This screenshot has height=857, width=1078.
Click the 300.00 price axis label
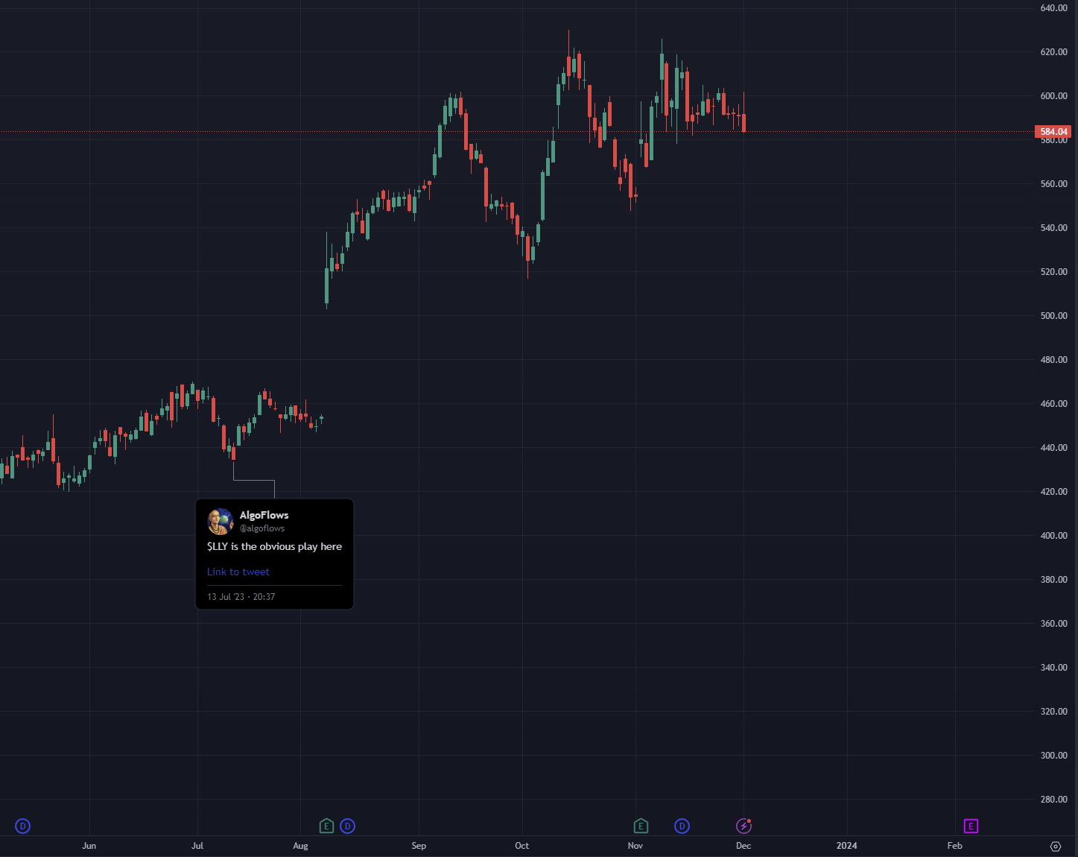point(1053,756)
